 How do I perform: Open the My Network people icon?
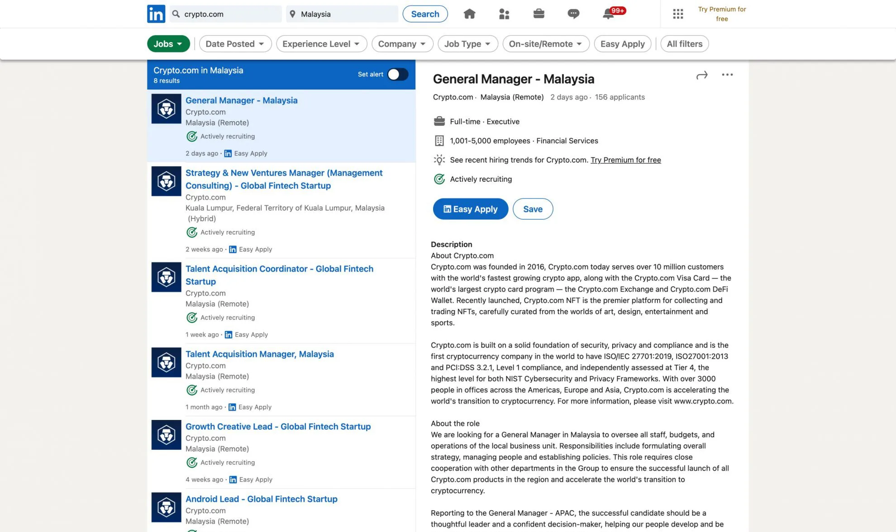point(504,14)
